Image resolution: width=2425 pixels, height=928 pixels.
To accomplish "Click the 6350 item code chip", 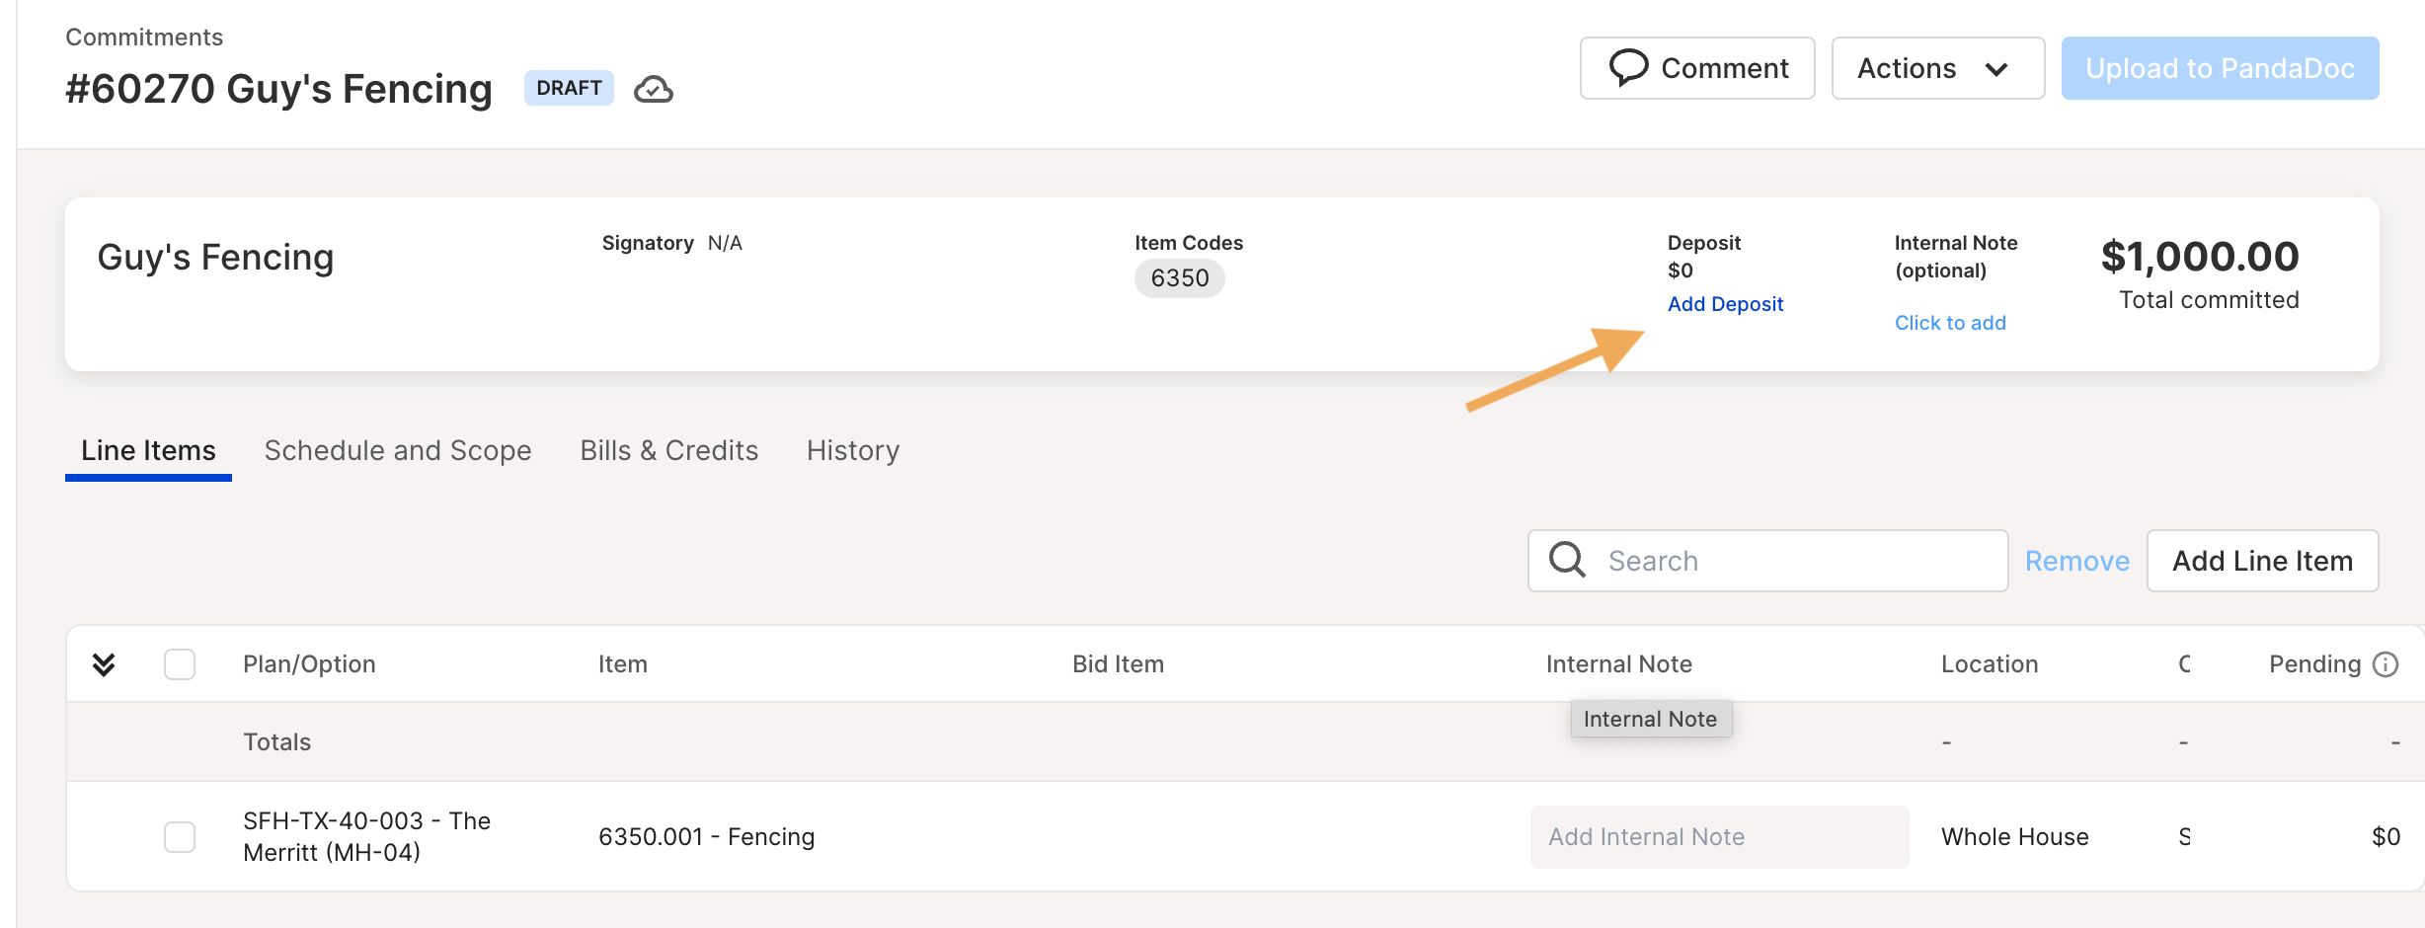I will point(1180,278).
